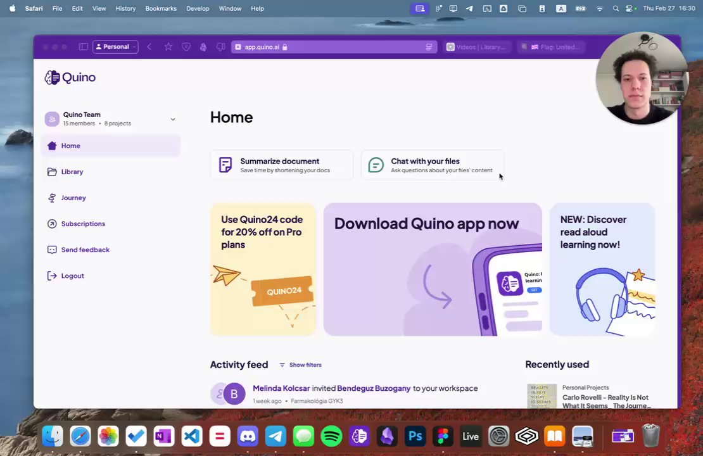Click the date and time in menu bar

click(669, 8)
